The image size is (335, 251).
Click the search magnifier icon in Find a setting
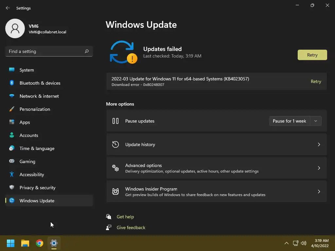[86, 51]
